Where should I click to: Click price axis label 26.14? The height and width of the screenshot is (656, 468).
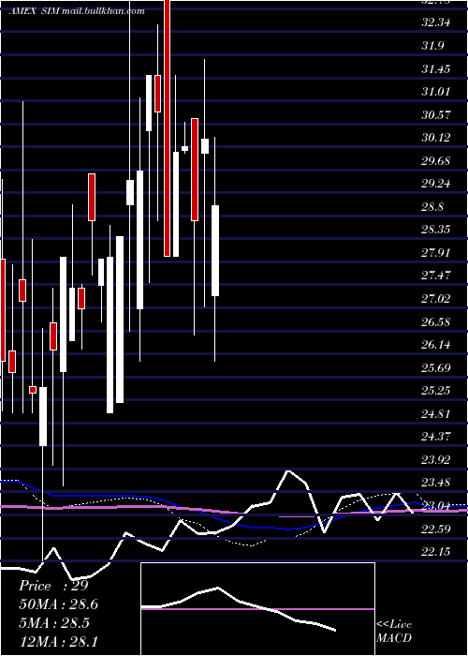(x=436, y=345)
